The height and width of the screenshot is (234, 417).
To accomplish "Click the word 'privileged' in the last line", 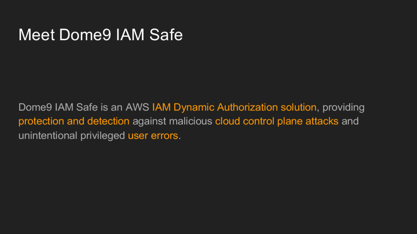I will click(x=103, y=136).
